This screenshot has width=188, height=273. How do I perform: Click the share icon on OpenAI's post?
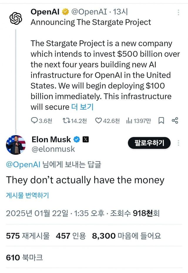coord(175,121)
